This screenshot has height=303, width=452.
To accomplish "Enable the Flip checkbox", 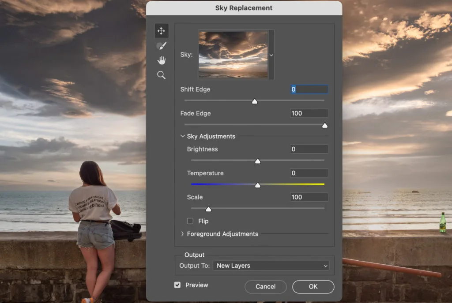I will click(x=190, y=221).
